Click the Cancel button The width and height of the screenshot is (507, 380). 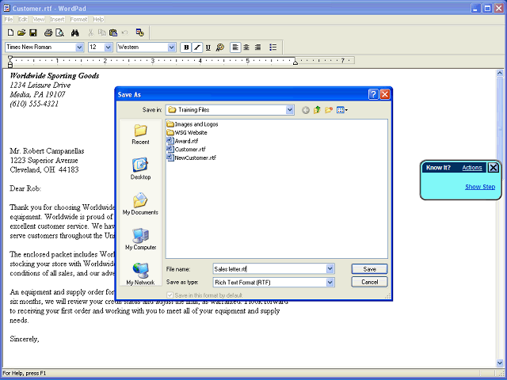[x=369, y=282]
